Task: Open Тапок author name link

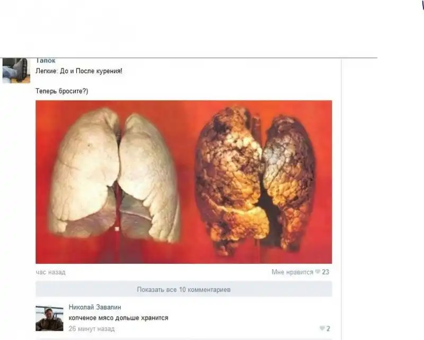Action: point(46,60)
